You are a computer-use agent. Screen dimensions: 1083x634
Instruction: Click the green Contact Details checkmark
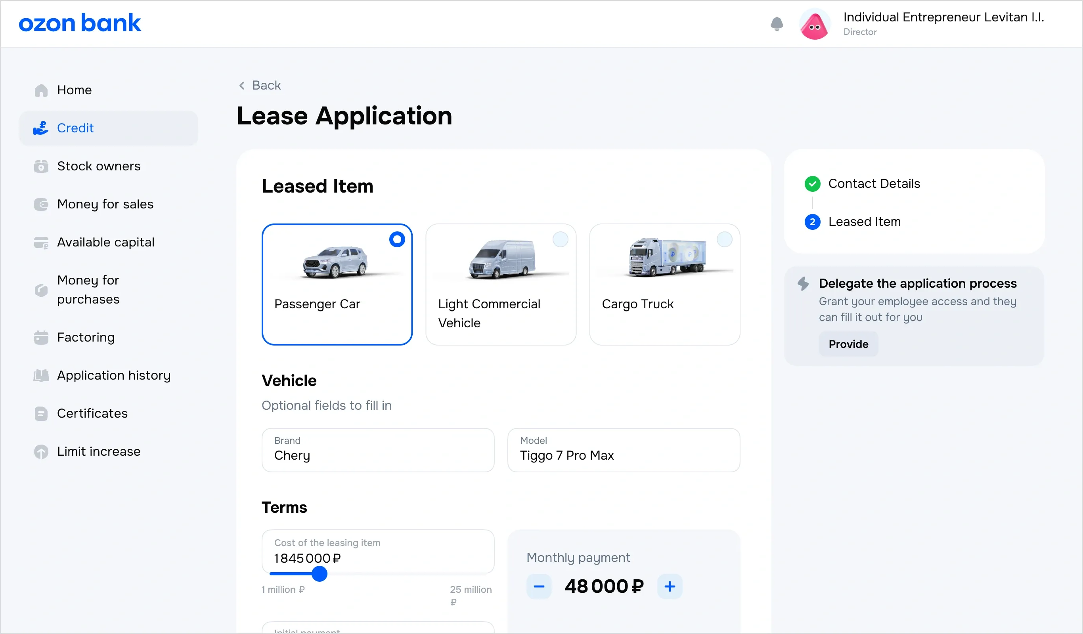tap(812, 184)
